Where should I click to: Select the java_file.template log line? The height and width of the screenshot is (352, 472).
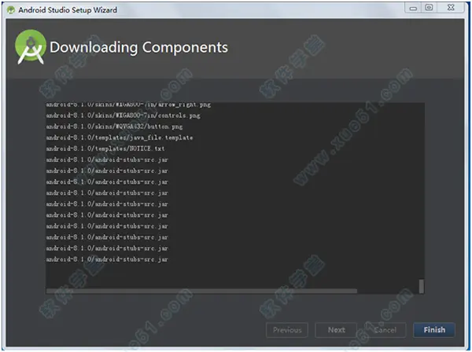point(120,137)
